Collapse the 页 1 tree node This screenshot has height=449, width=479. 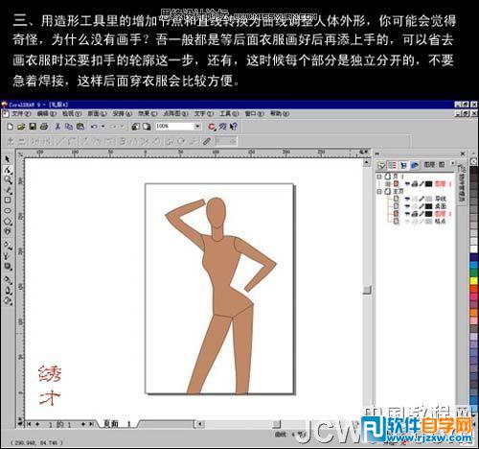[x=379, y=177]
